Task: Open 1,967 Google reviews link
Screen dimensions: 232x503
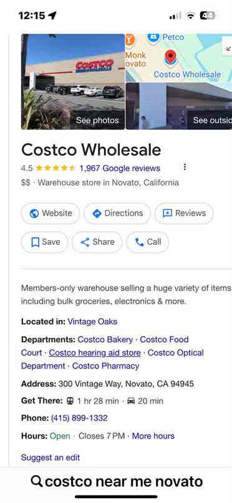Action: coord(120,168)
